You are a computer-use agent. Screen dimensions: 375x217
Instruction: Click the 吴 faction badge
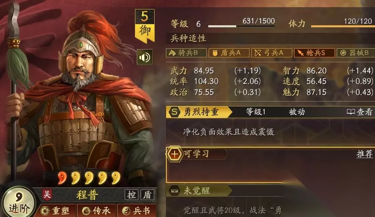(47, 195)
